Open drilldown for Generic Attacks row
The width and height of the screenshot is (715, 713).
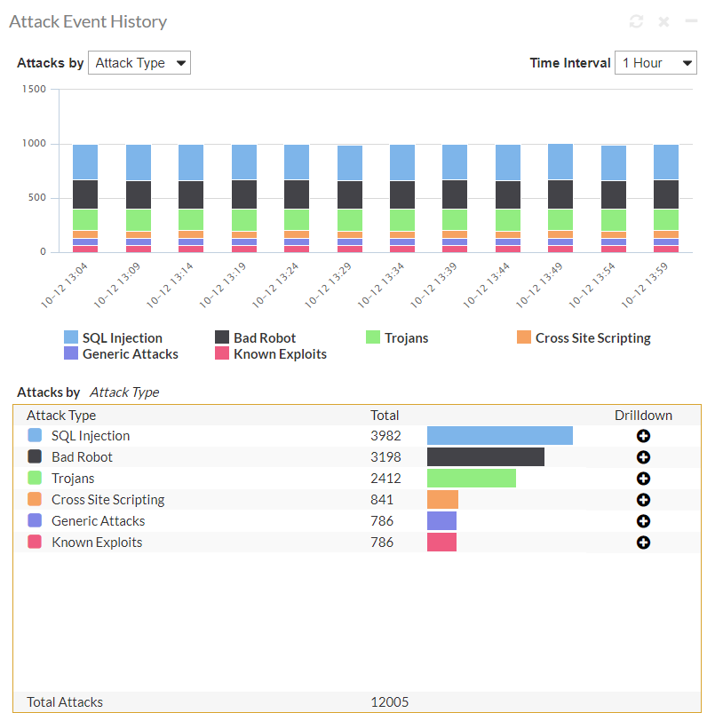pos(643,521)
